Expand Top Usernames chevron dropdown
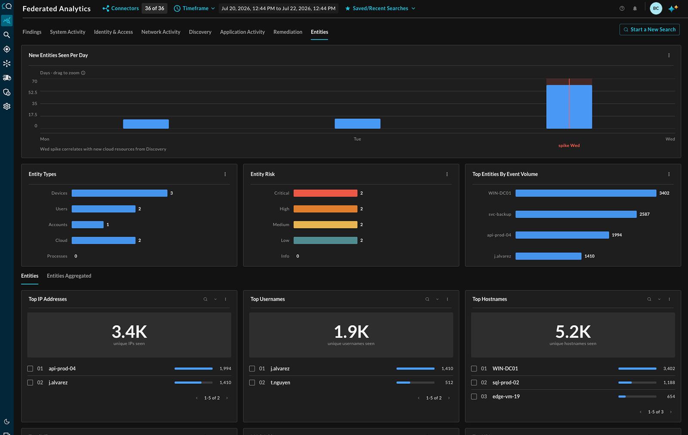This screenshot has height=435, width=688. pyautogui.click(x=437, y=299)
